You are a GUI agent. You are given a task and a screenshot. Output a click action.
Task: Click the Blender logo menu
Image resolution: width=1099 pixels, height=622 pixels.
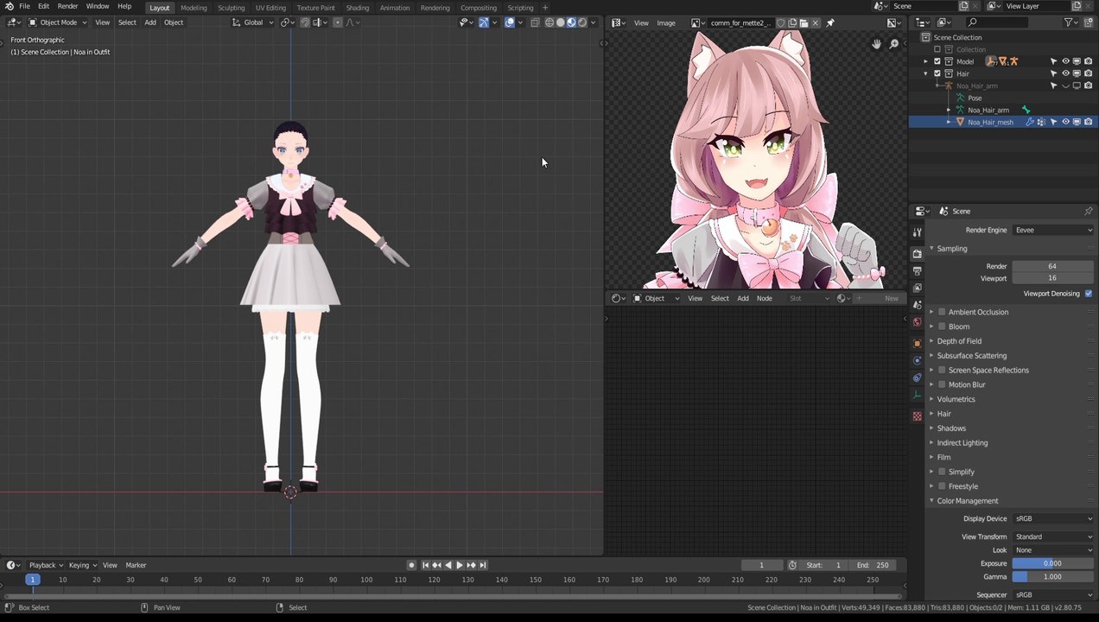9,7
